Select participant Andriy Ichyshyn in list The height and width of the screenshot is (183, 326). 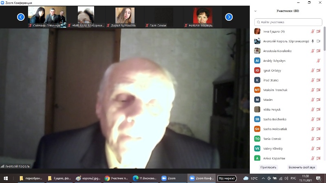[288, 61]
